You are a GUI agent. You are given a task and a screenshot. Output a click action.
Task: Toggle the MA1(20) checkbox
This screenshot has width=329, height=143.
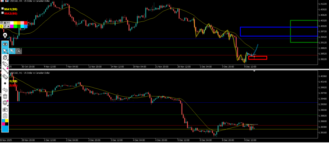coord(3,9)
